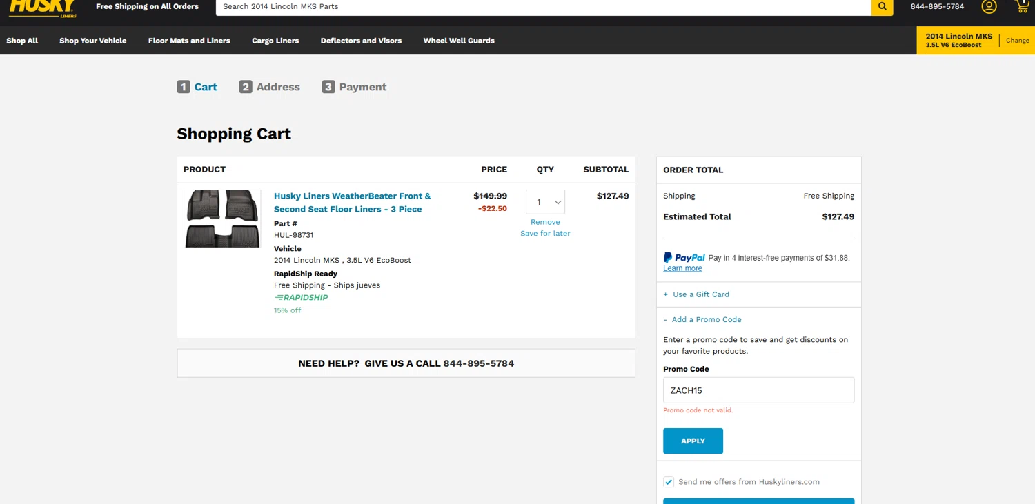Viewport: 1035px width, 504px height.
Task: Open the user account icon
Action: tap(989, 7)
